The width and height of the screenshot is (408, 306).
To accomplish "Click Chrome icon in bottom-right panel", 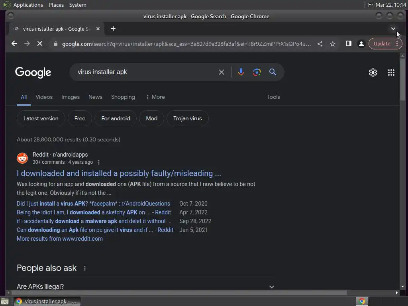I will click(362, 301).
